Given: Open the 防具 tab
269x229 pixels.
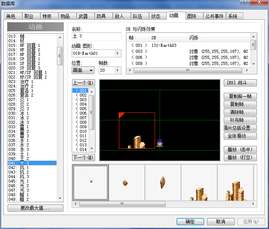Looking at the screenshot, I should (104, 16).
